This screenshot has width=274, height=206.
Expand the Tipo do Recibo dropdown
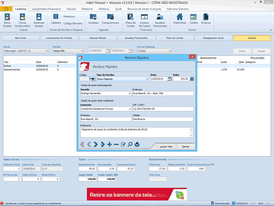click(x=147, y=79)
